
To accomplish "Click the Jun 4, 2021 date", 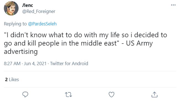I will click(x=35, y=63).
